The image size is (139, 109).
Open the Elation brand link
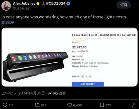coord(75,43)
